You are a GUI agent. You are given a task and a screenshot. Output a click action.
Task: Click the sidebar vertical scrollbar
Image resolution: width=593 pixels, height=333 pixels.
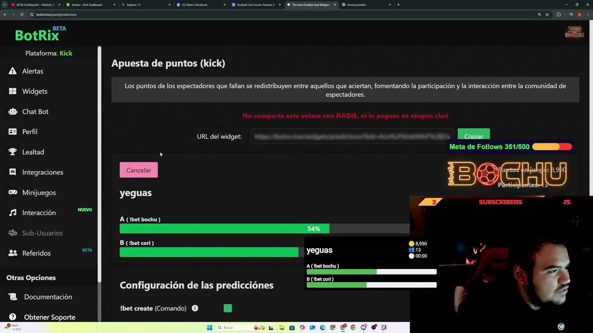tap(99, 164)
